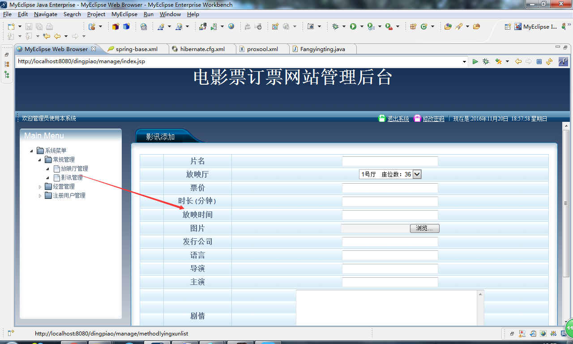Open 影讯管理 in the menu tree
573x344 pixels.
(x=72, y=178)
